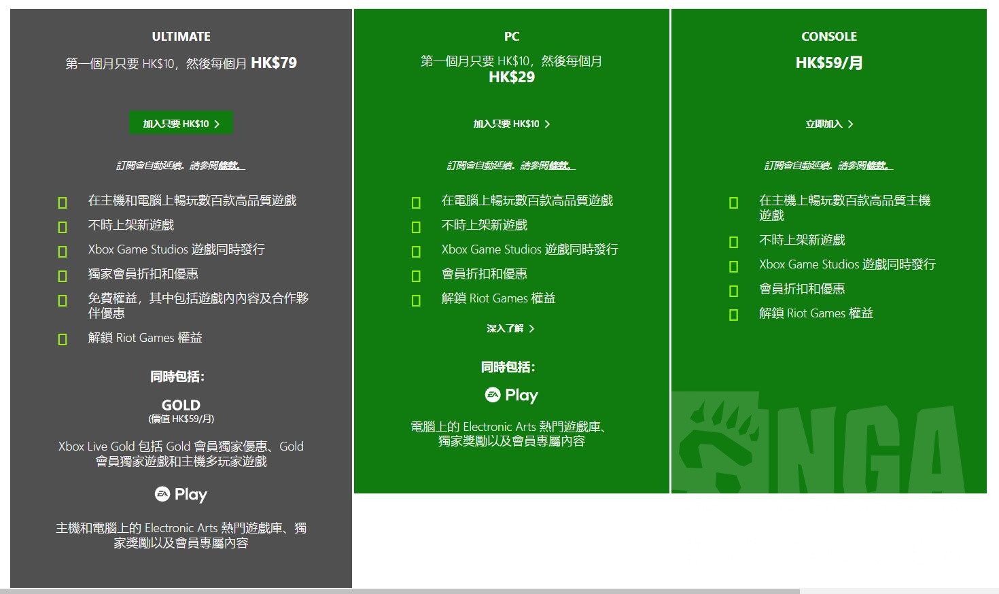Click the chevron arrow after 深入了解
This screenshot has width=999, height=594.
point(533,329)
